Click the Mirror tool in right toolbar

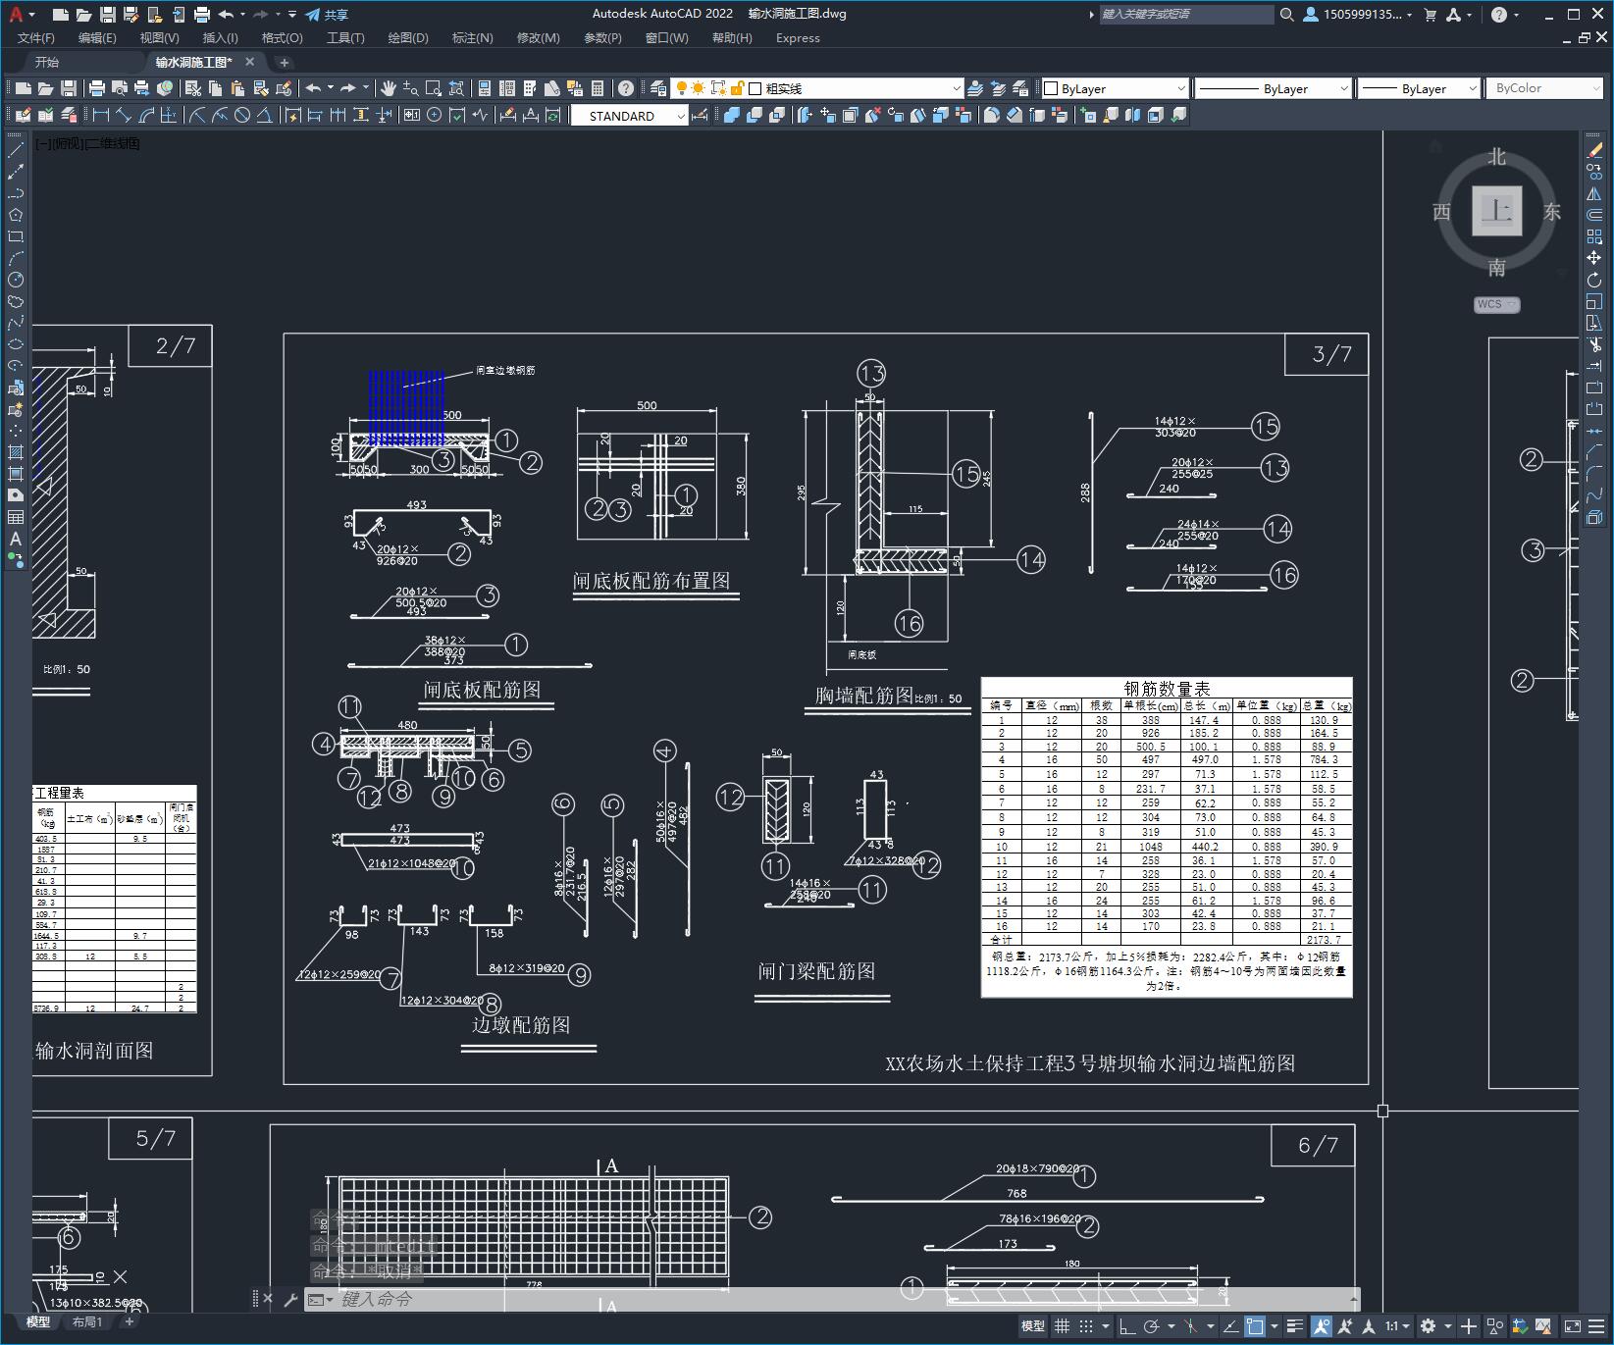(1594, 193)
